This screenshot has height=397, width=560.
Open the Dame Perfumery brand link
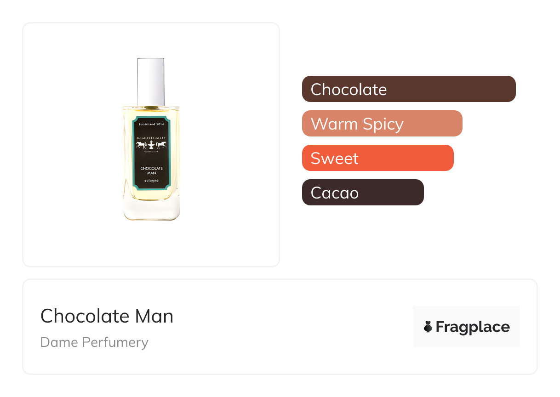pyautogui.click(x=94, y=342)
